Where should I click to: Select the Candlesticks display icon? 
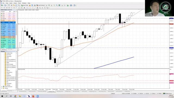coord(49,5)
